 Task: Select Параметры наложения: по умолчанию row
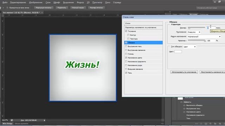[143, 27]
